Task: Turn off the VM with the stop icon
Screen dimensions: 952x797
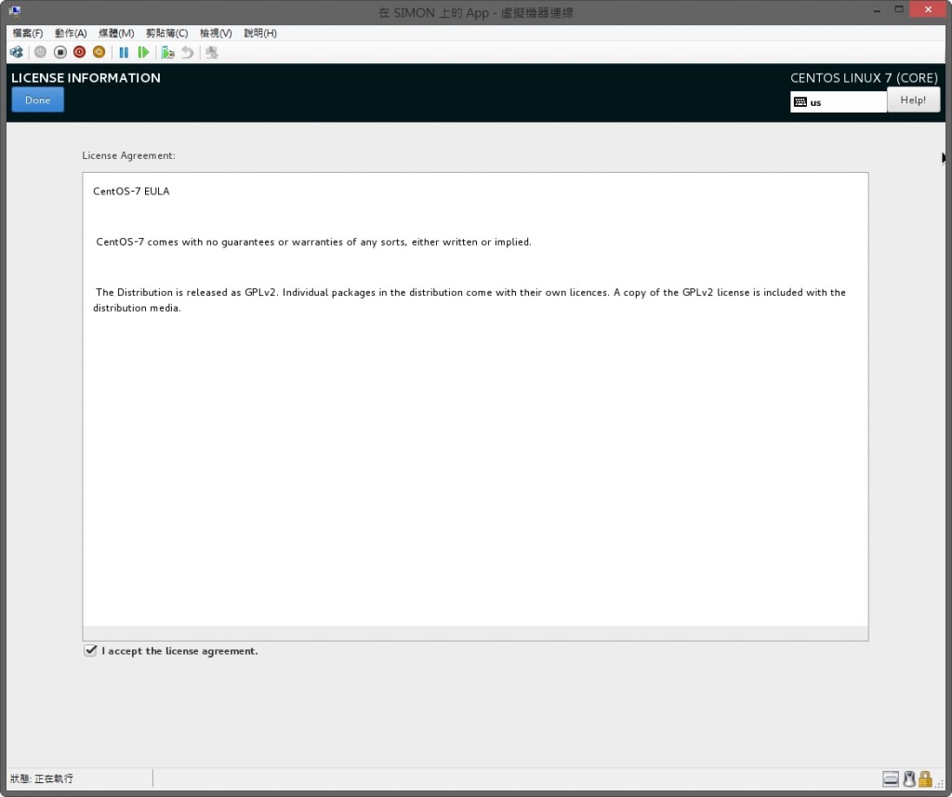Action: [59, 52]
